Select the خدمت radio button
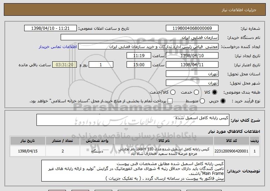This screenshot has height=191, width=270. tap(196, 92)
